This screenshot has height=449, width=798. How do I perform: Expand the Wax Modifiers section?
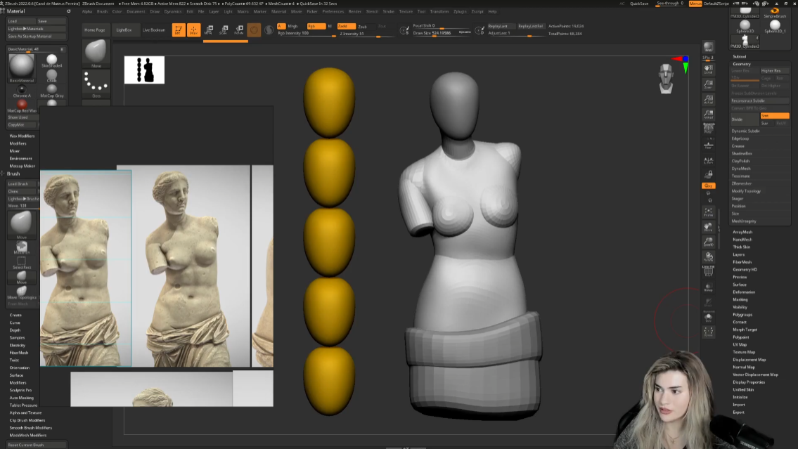[x=22, y=136]
